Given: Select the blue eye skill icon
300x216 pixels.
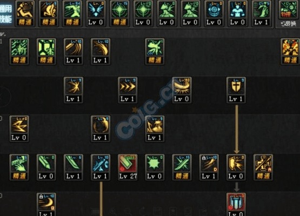Looking at the screenshot, I should pos(214,13).
